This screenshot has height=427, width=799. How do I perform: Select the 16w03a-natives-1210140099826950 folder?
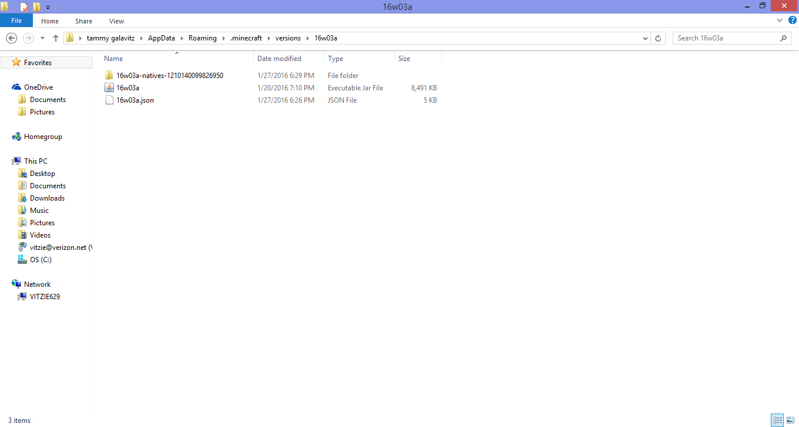[170, 76]
